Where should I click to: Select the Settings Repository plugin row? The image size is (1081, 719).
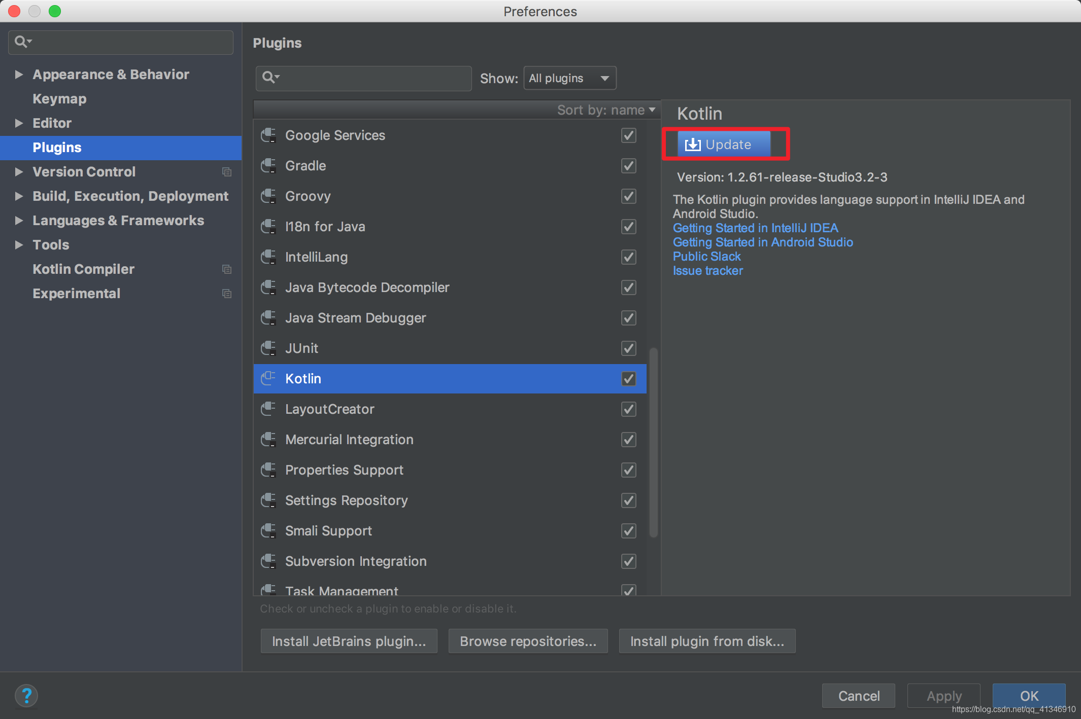click(450, 500)
